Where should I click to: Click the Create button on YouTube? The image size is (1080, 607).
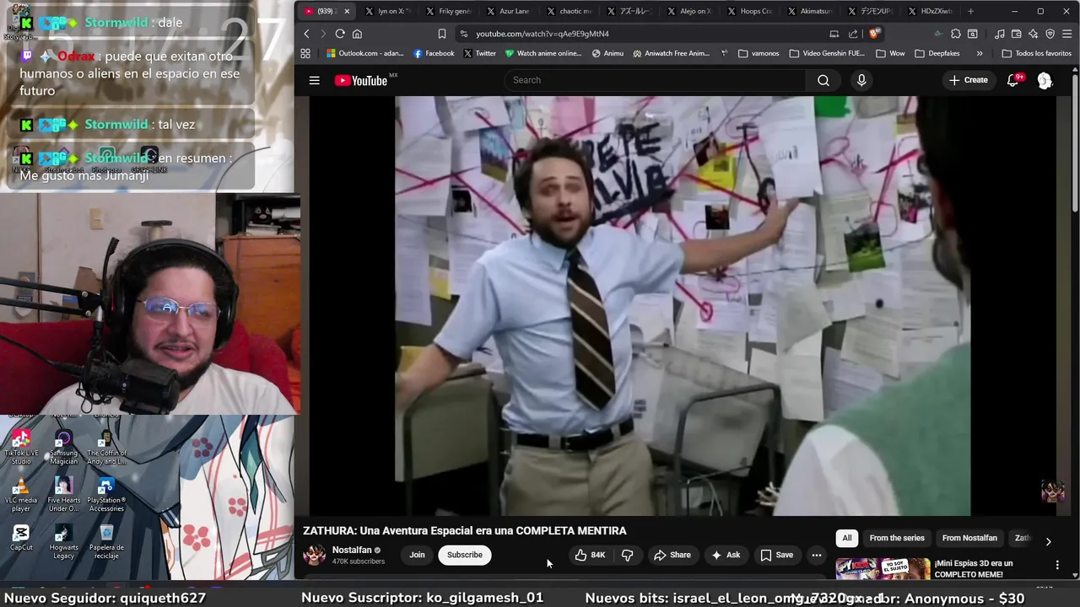click(x=968, y=80)
